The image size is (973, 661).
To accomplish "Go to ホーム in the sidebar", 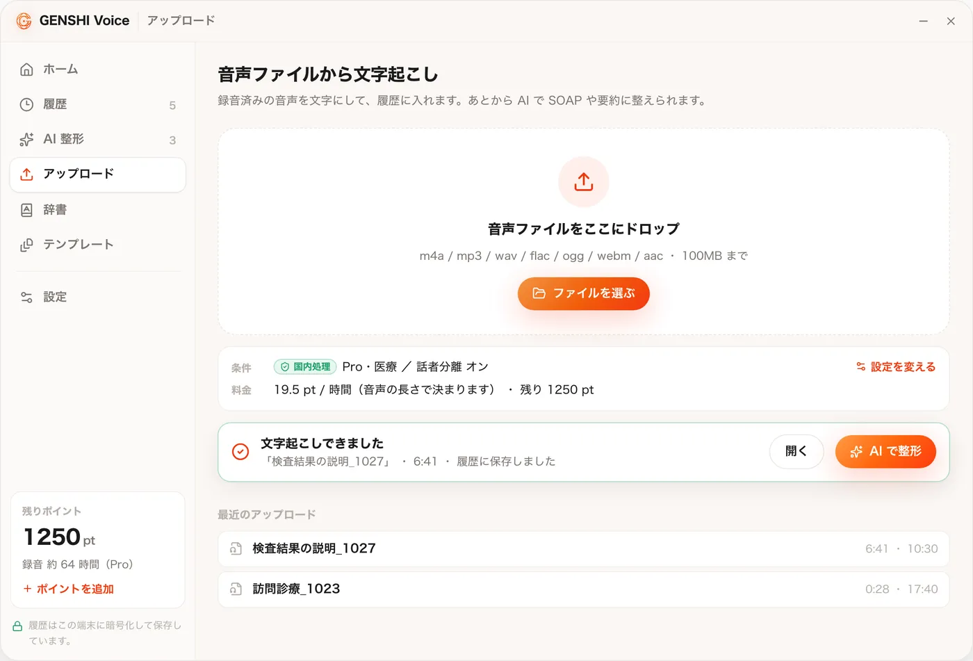I will pos(97,70).
